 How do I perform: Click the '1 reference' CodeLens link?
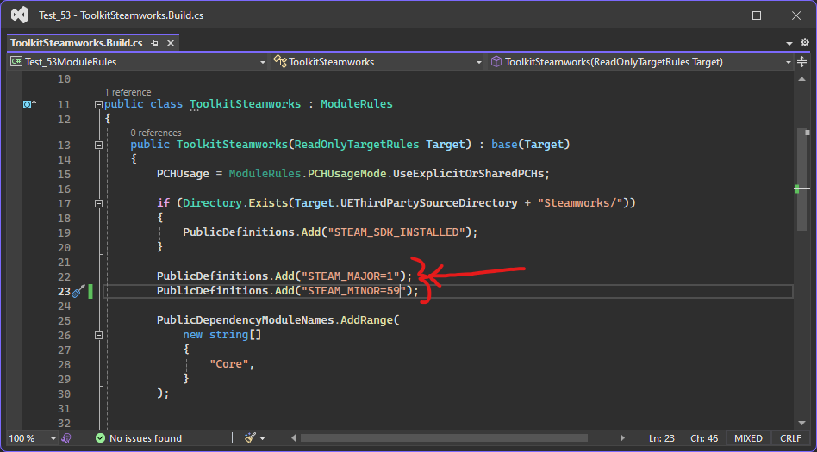tap(128, 92)
